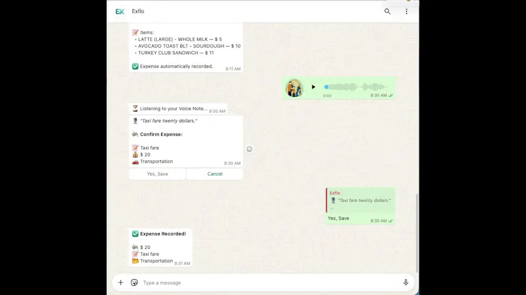The height and width of the screenshot is (295, 526).
Task: Click the green checkmark beside Expense Recorded!
Action: tap(135, 234)
